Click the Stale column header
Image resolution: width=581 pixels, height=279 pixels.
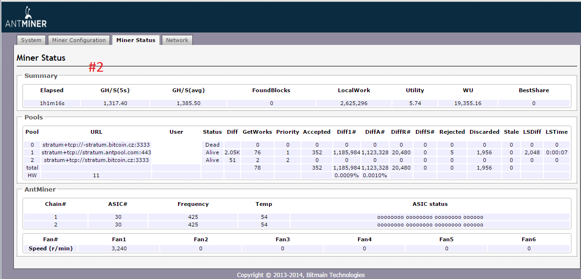[x=511, y=132]
